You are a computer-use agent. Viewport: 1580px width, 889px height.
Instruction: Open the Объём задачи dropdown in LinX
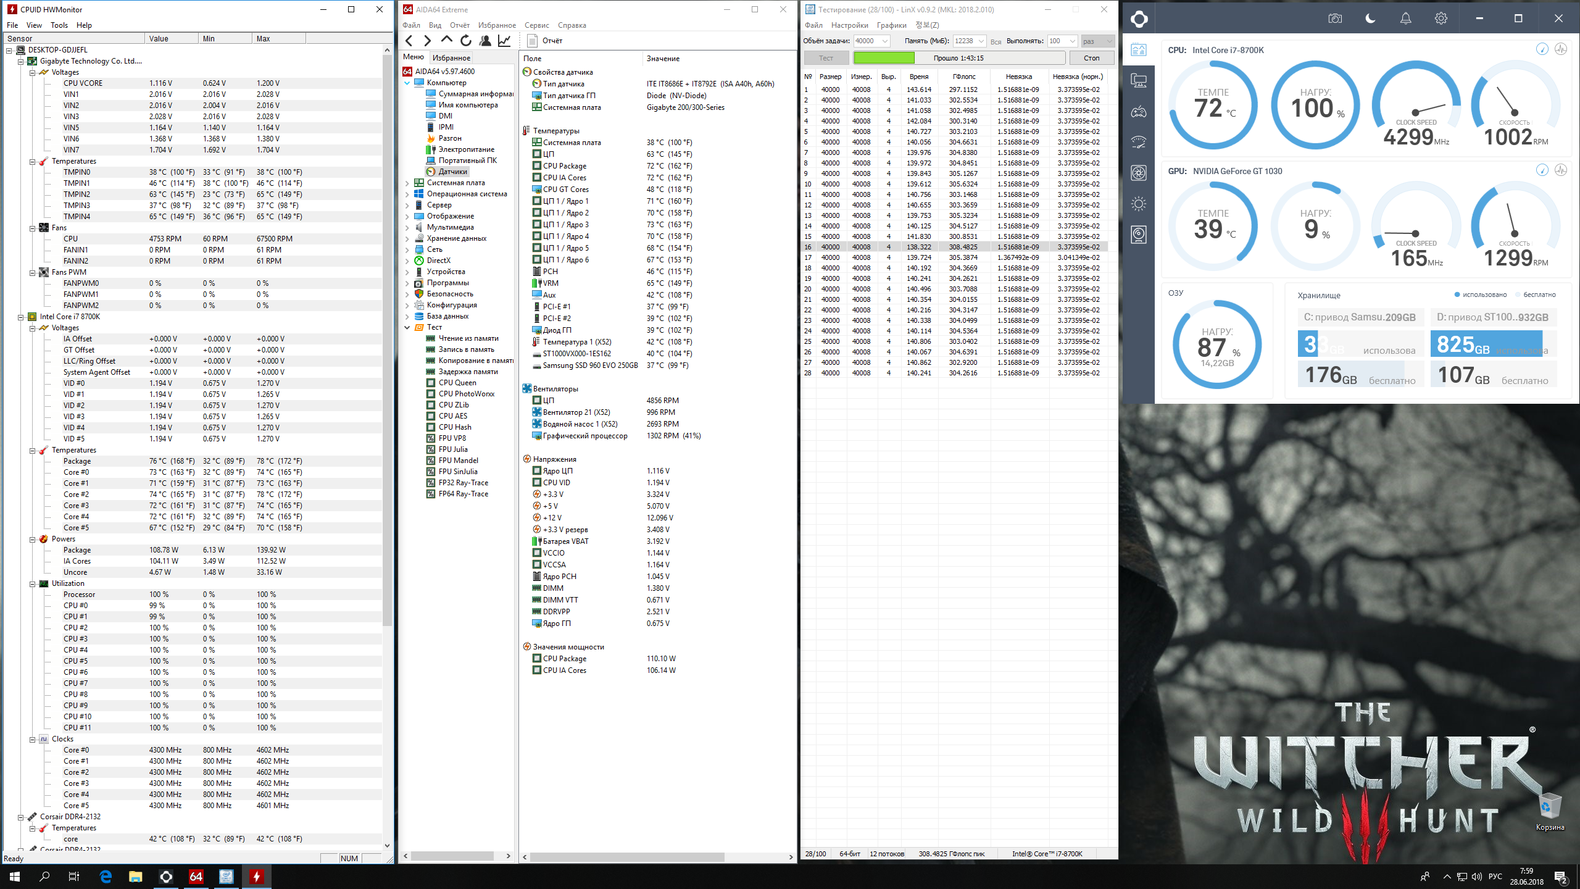(885, 41)
